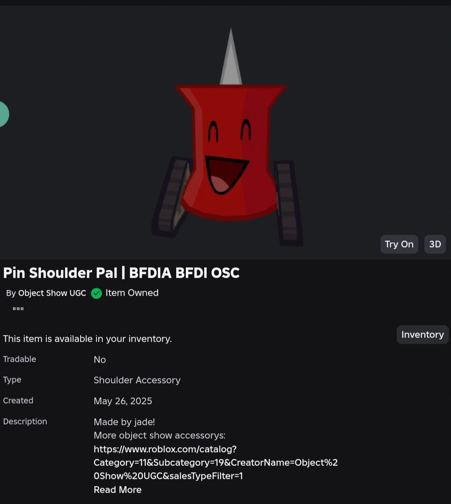The width and height of the screenshot is (451, 504).
Task: Open the three-dot more options menu
Action: 18,309
